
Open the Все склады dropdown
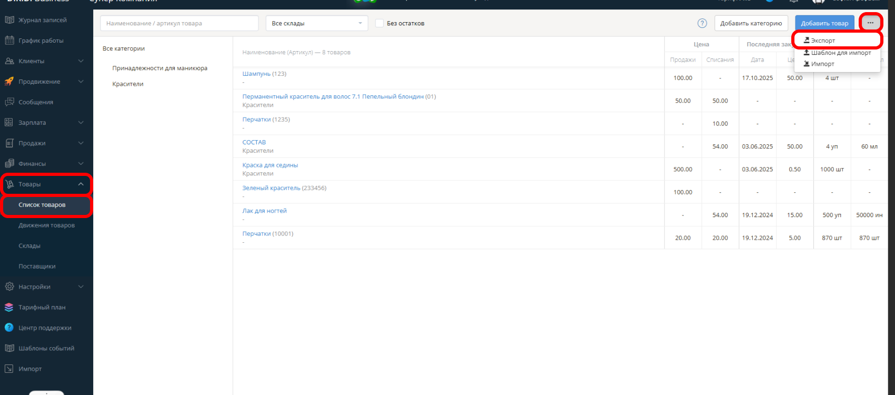(316, 23)
